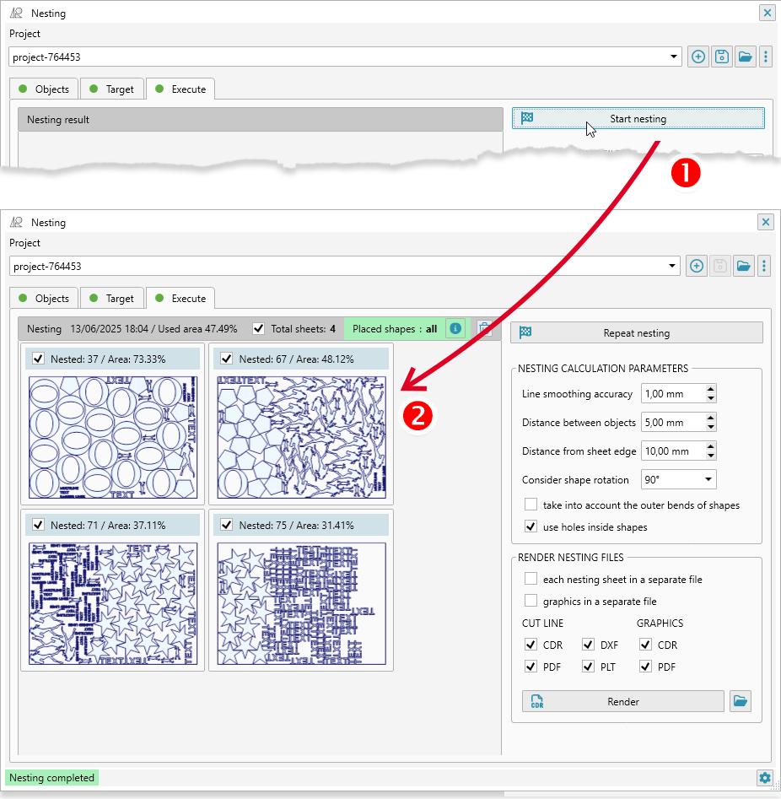Uncheck the sheet showing Nested: 37
781x799 pixels.
pyautogui.click(x=38, y=359)
